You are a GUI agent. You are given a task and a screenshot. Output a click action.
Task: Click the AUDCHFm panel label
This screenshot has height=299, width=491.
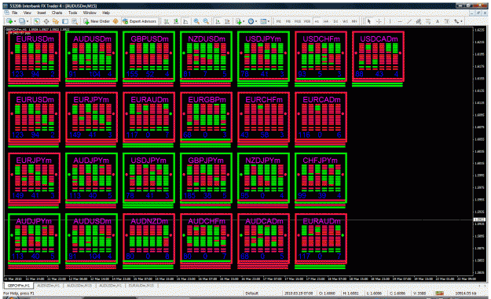pyautogui.click(x=207, y=221)
